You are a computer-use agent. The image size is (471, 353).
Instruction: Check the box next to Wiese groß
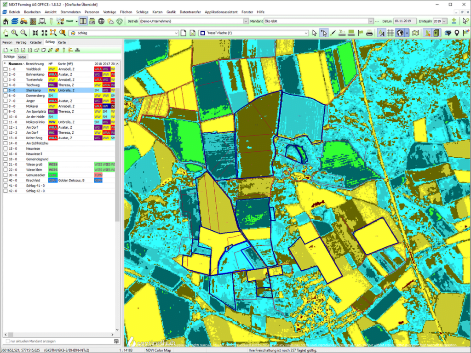5,164
